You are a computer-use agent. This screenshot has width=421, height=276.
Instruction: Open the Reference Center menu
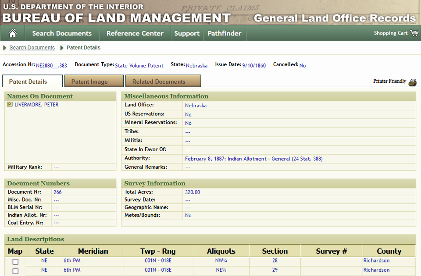135,33
